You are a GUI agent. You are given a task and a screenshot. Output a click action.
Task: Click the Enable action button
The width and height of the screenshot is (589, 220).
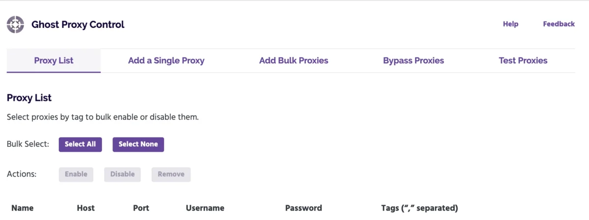tap(76, 174)
